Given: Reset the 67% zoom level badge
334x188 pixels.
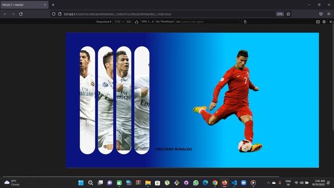Looking at the screenshot, I should click(x=280, y=14).
